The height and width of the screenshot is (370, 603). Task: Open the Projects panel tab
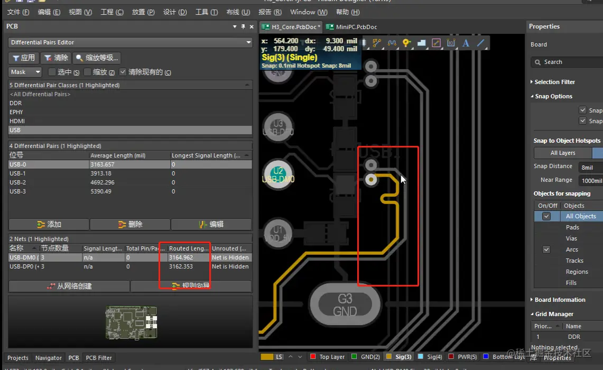pos(17,358)
